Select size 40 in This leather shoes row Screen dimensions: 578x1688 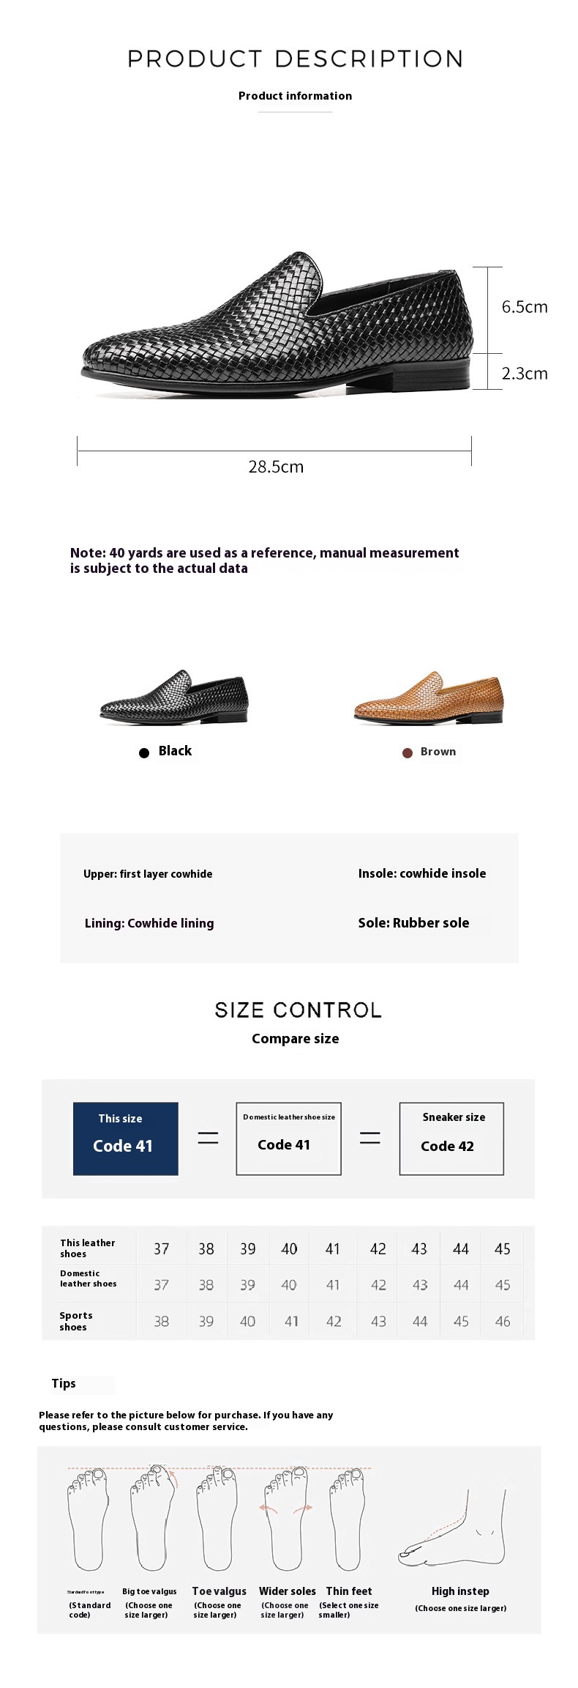[x=289, y=1249]
